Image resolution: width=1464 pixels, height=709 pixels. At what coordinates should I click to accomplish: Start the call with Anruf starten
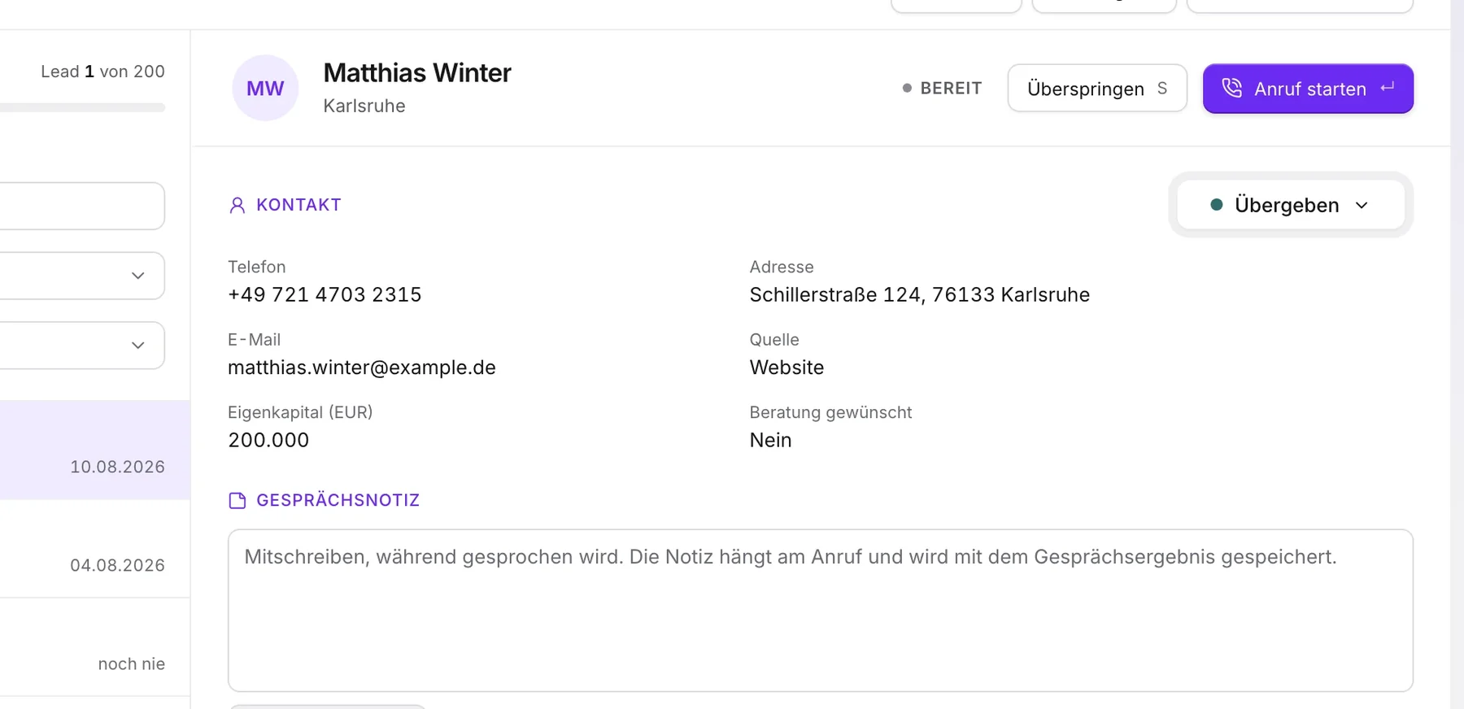(x=1308, y=89)
